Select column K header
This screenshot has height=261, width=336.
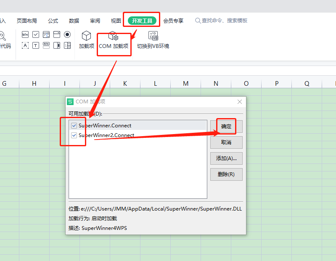coord(125,84)
